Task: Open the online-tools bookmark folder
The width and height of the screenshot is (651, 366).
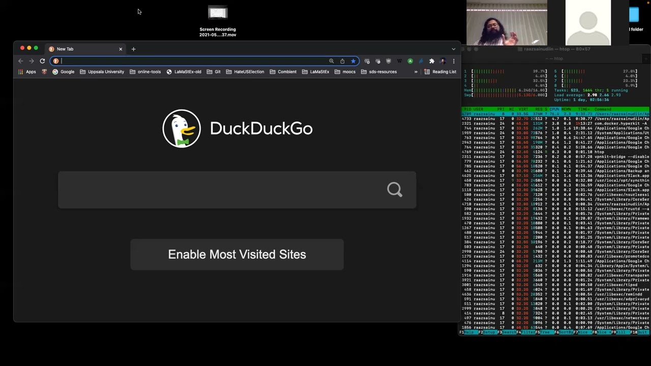Action: [x=145, y=72]
